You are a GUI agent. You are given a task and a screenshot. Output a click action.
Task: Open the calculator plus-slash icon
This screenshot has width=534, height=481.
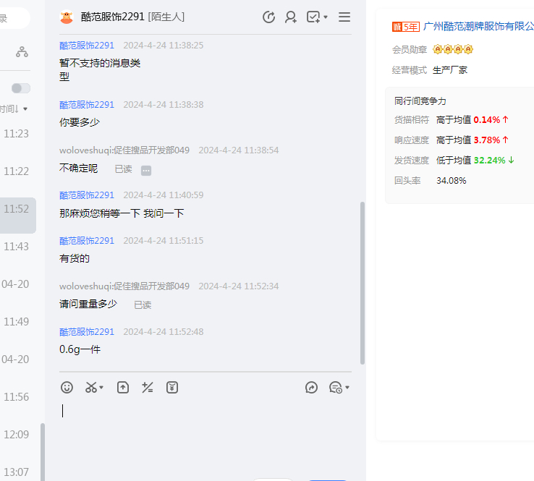pyautogui.click(x=148, y=388)
